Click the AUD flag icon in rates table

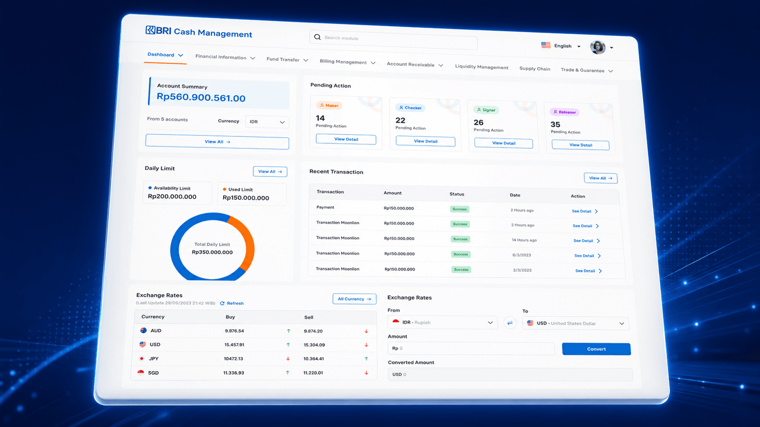point(143,330)
